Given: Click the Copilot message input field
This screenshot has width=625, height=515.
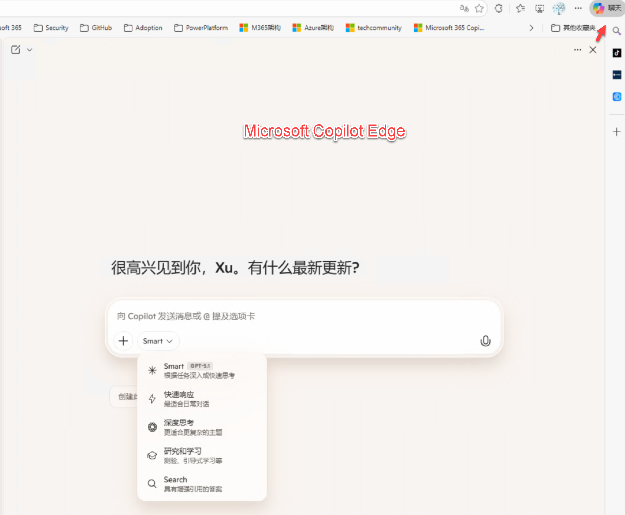Looking at the screenshot, I should point(297,316).
